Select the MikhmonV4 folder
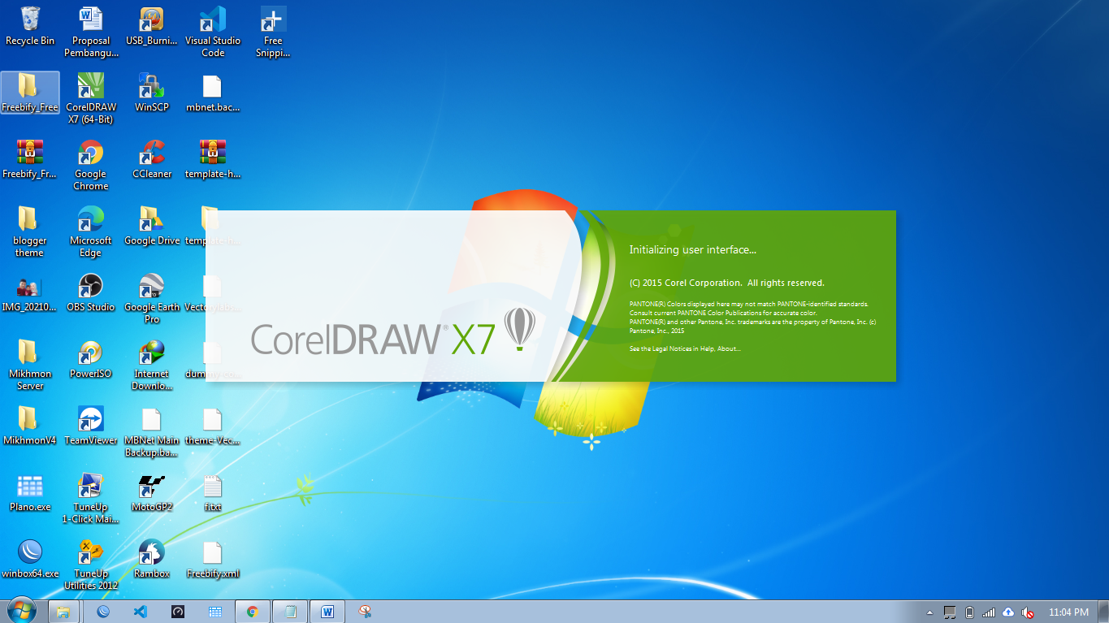 coord(30,426)
